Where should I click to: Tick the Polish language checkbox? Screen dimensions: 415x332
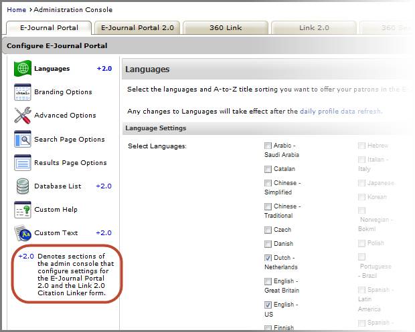pyautogui.click(x=361, y=243)
